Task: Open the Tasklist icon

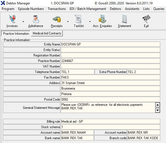Action: click(79, 20)
